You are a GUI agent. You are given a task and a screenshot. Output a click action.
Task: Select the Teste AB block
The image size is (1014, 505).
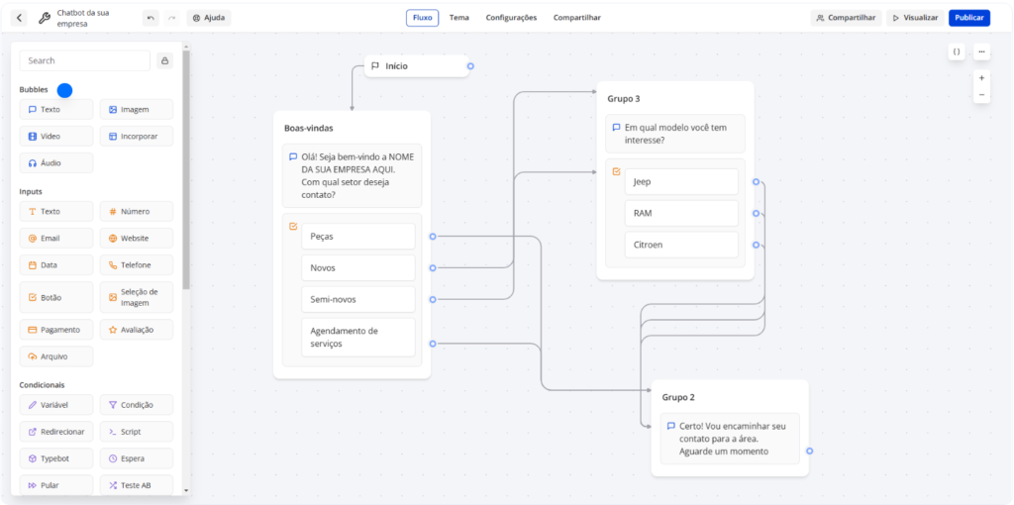[137, 485]
